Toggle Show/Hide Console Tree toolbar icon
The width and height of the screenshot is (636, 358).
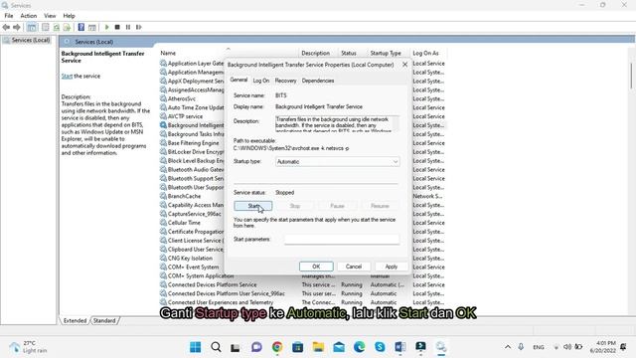(x=32, y=27)
